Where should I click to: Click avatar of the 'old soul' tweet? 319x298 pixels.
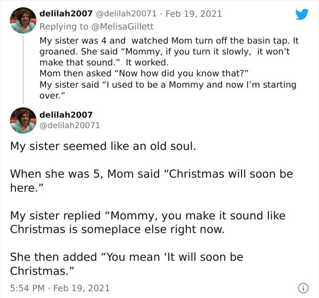(23, 120)
